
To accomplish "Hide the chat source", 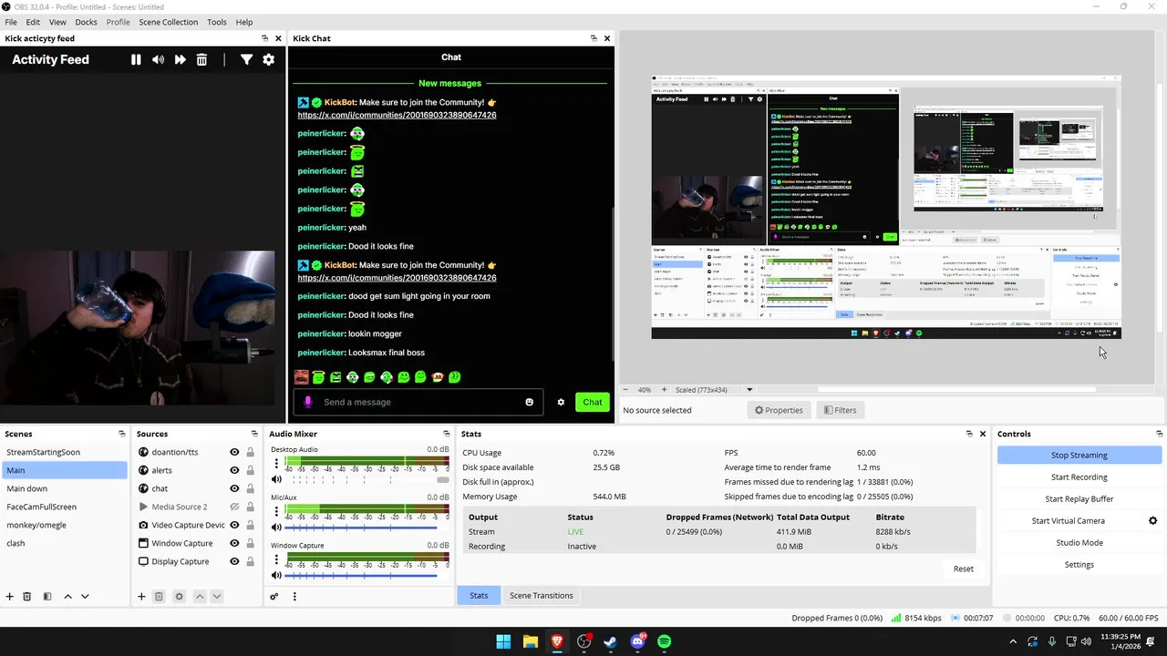I will (x=234, y=488).
